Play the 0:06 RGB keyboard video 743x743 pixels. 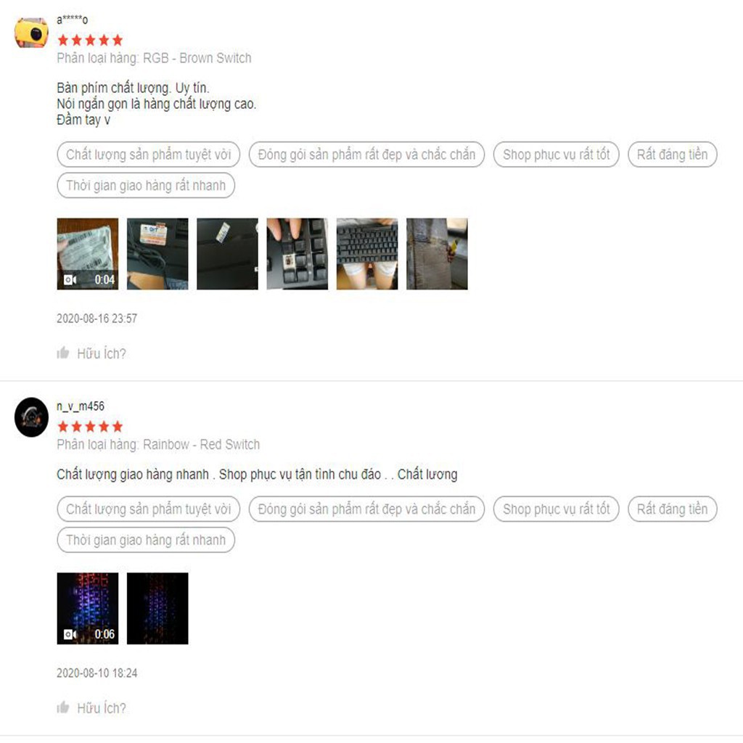(x=88, y=609)
